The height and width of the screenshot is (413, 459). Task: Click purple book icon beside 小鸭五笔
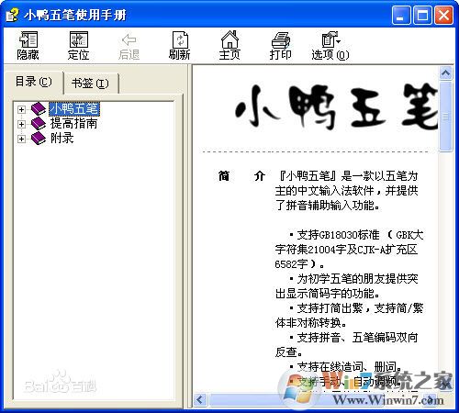click(x=39, y=108)
